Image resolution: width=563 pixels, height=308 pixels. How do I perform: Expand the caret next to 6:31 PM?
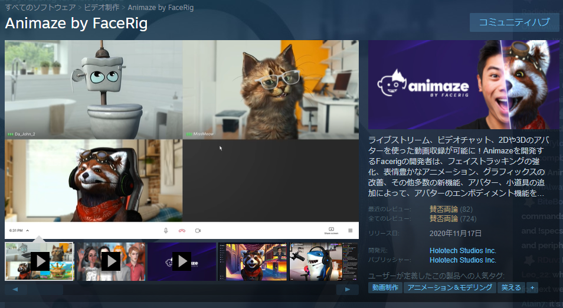[28, 231]
